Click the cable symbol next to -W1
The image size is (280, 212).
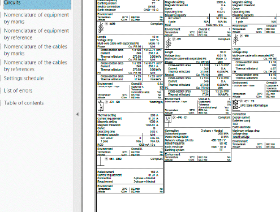(x=169, y=43)
